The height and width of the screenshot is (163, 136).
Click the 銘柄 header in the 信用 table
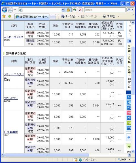[x=14, y=61]
